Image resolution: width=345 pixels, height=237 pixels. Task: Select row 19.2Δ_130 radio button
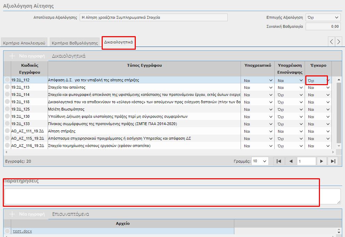(x=7, y=116)
